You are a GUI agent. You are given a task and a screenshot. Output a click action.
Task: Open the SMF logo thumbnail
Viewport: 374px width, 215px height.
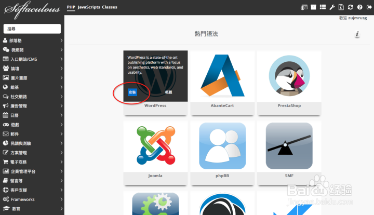[289, 146]
